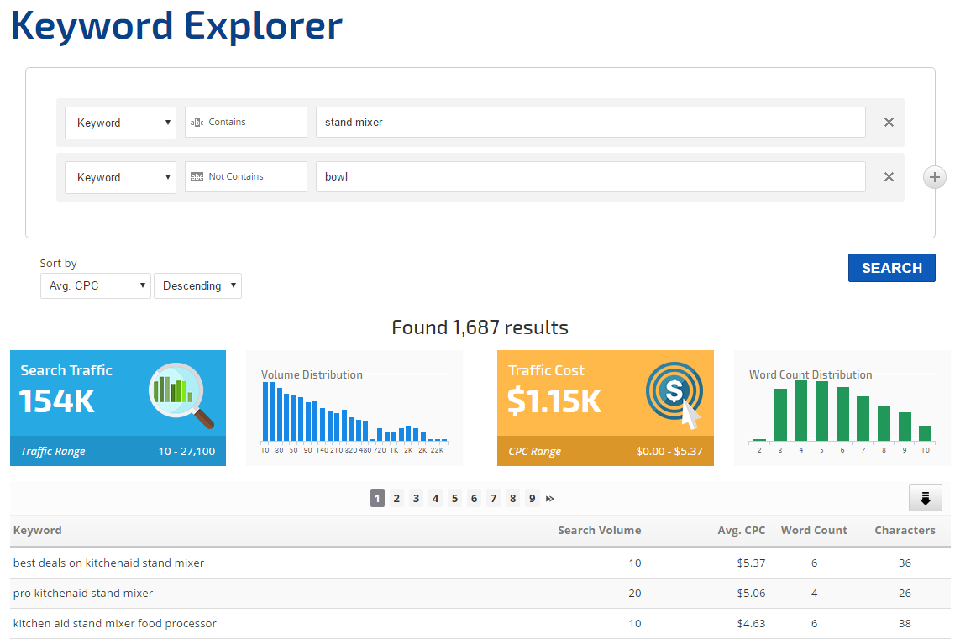Sort by the Search Volume column header
Screen dimensions: 955x639
coord(599,531)
